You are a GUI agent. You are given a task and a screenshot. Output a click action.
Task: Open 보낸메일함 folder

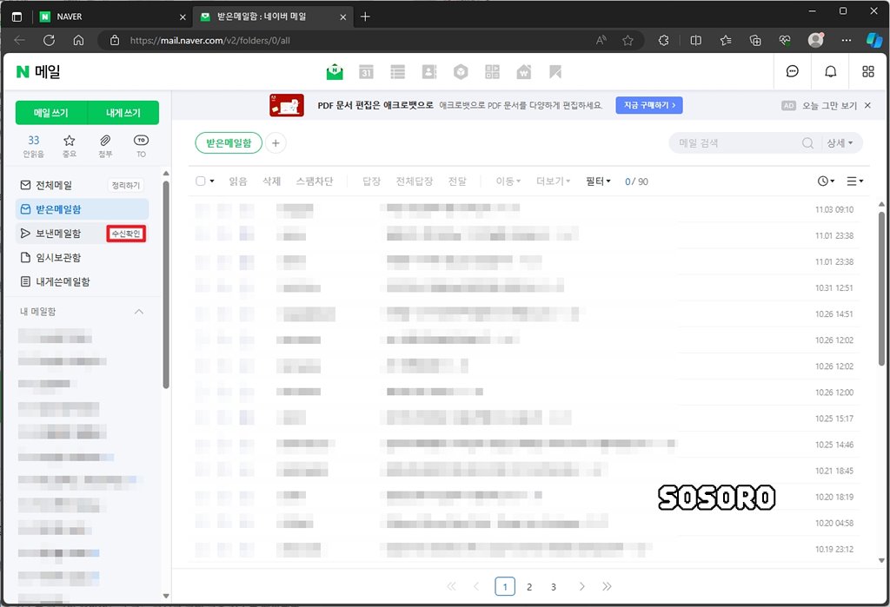pos(58,233)
